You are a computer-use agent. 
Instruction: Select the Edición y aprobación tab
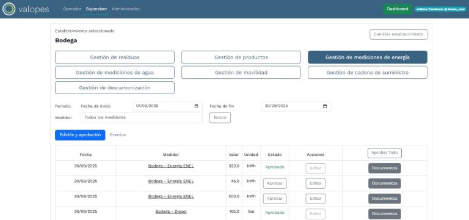[80, 135]
